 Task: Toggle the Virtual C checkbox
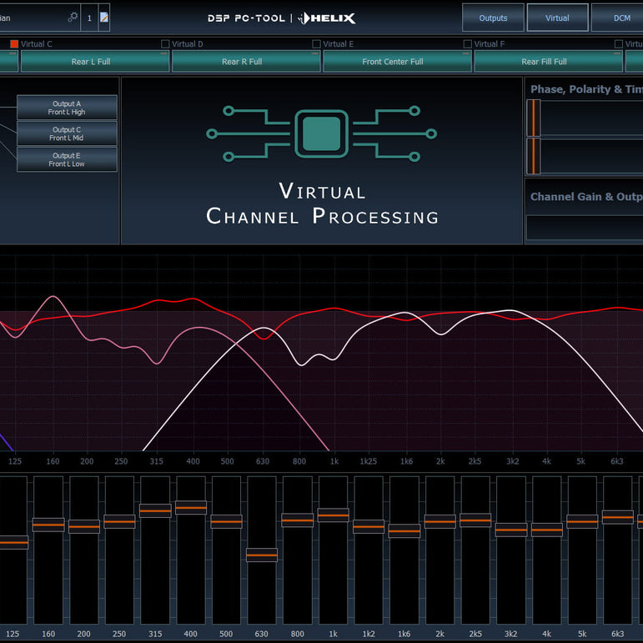14,43
